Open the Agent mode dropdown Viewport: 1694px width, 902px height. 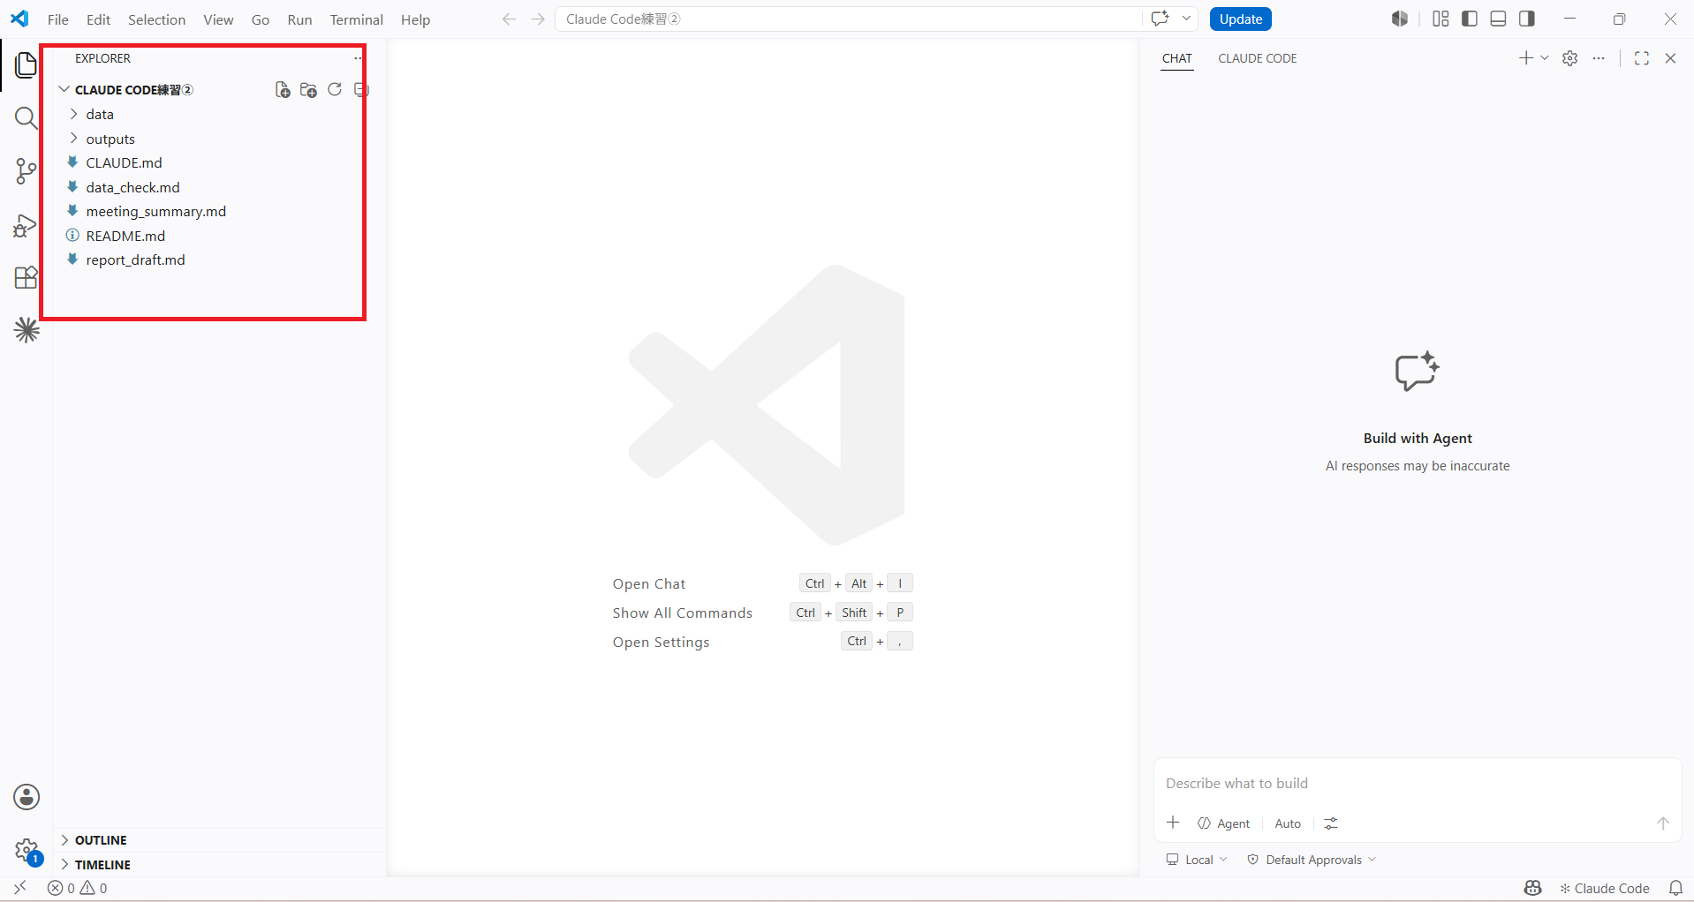(1224, 823)
